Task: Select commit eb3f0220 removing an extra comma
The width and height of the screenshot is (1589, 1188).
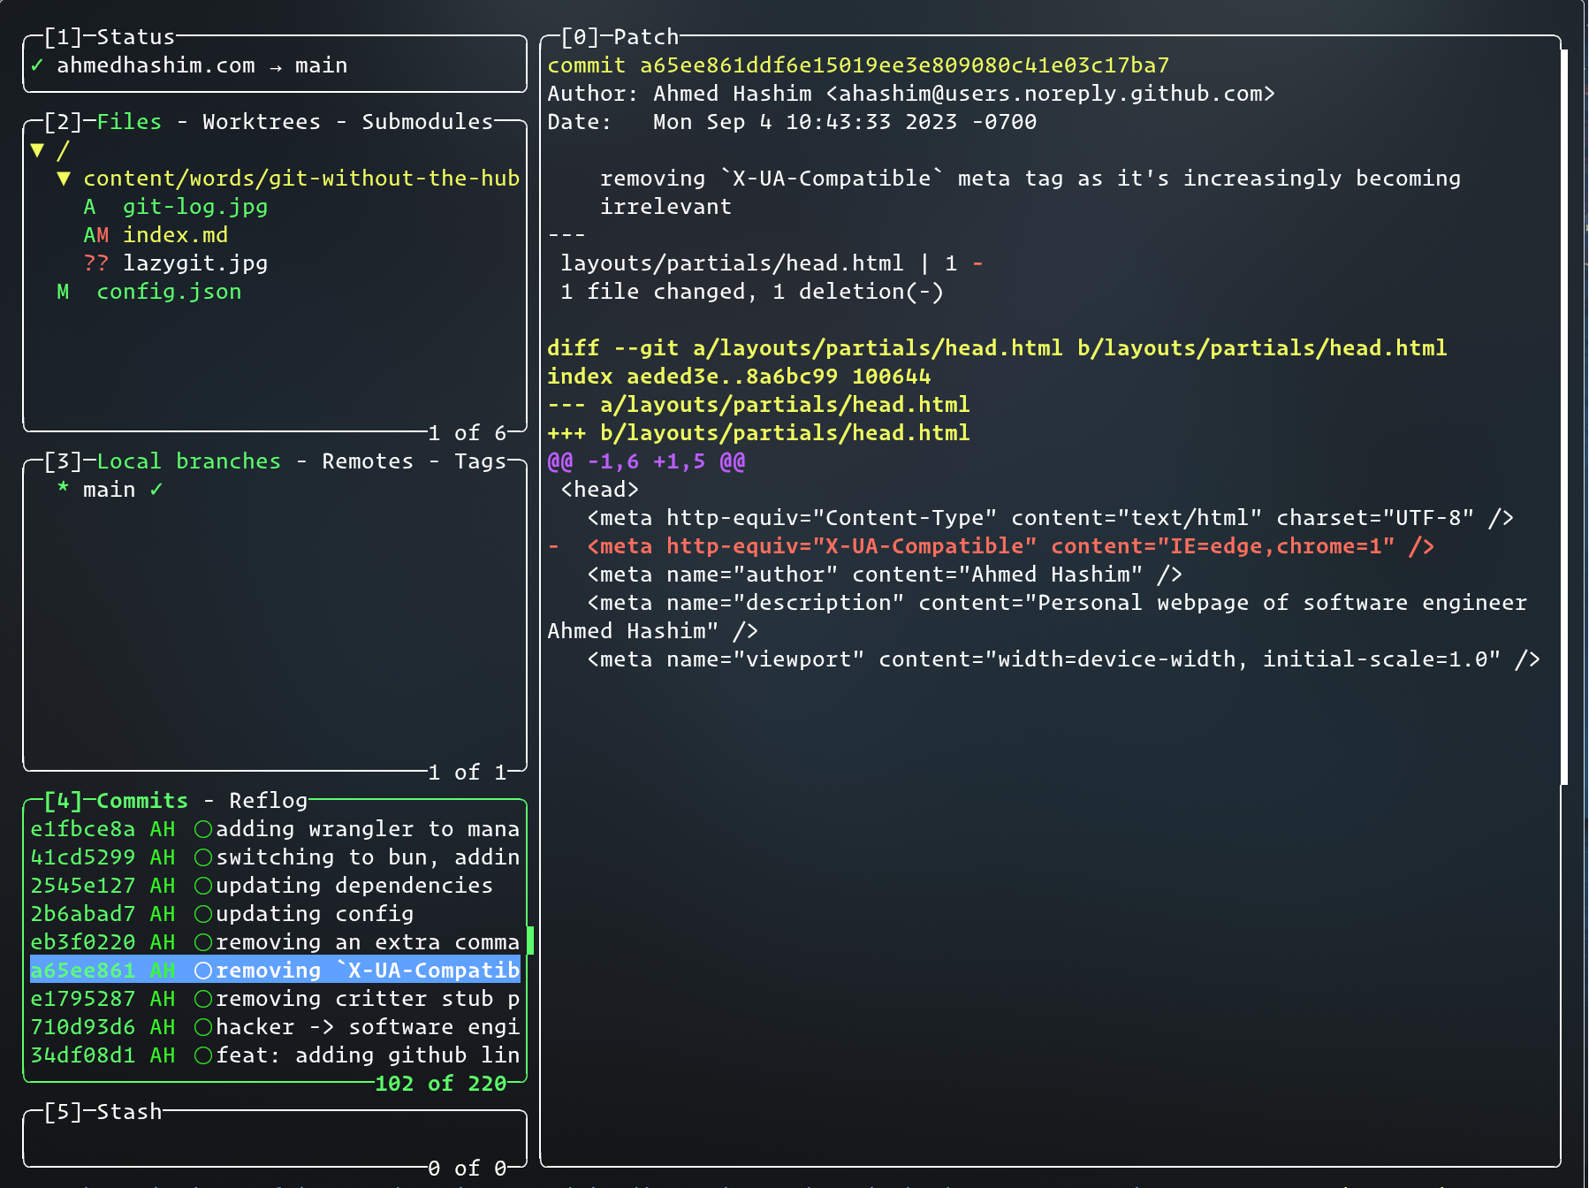Action: tap(274, 942)
